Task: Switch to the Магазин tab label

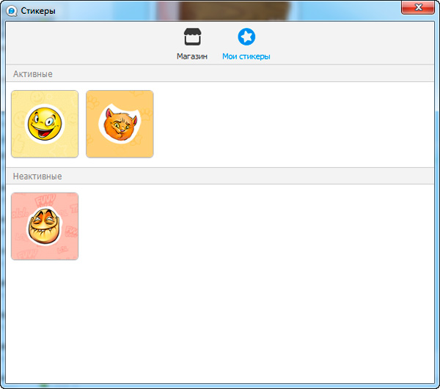Action: point(192,56)
